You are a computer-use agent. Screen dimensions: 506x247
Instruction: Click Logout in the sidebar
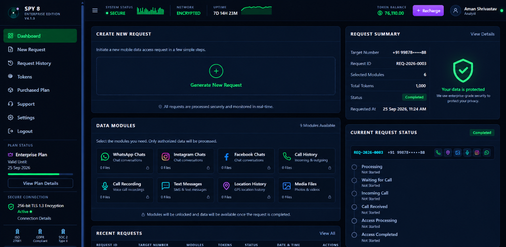41,131
